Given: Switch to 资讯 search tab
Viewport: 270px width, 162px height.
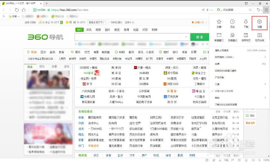Looking at the screenshot, I should (x=89, y=30).
